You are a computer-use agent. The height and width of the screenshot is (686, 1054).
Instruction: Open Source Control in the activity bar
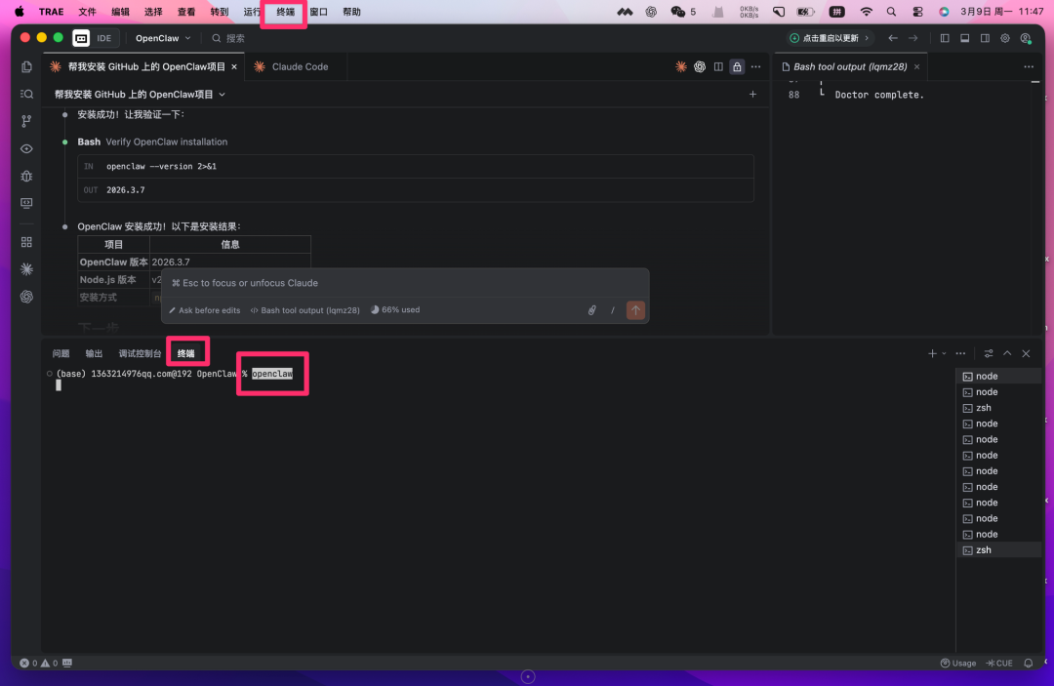(26, 121)
